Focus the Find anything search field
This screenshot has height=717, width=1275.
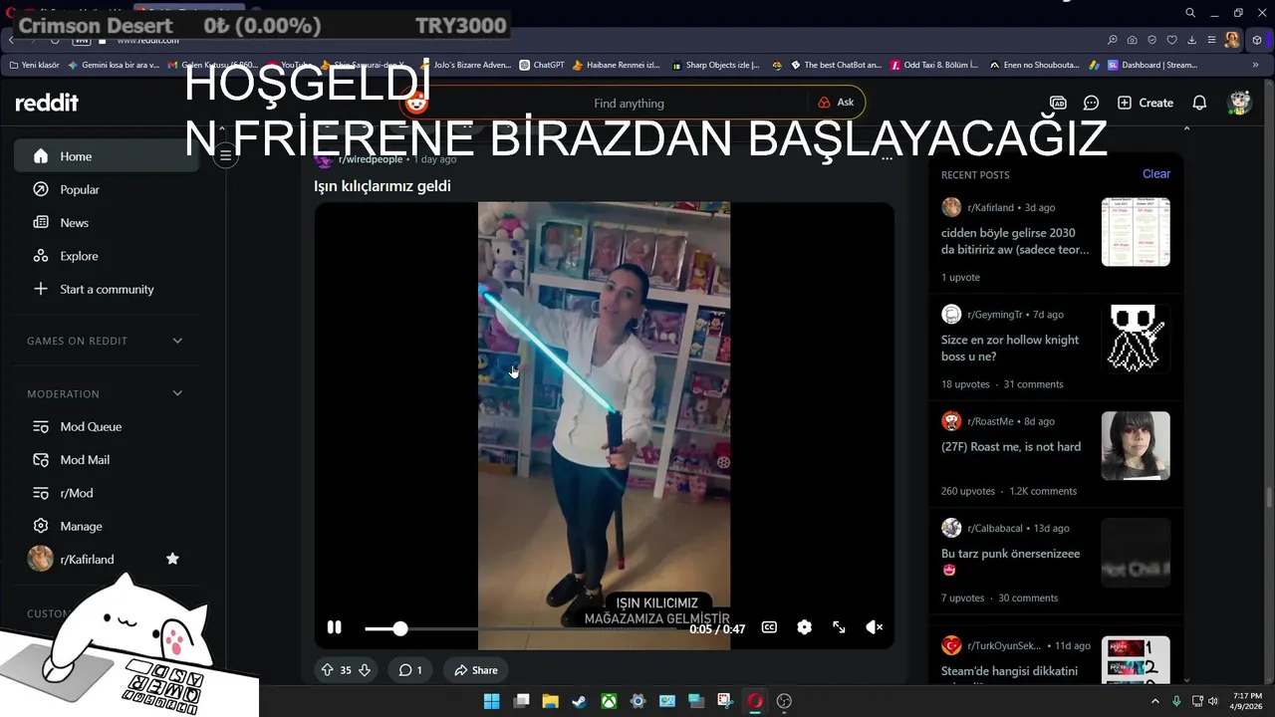pyautogui.click(x=628, y=103)
